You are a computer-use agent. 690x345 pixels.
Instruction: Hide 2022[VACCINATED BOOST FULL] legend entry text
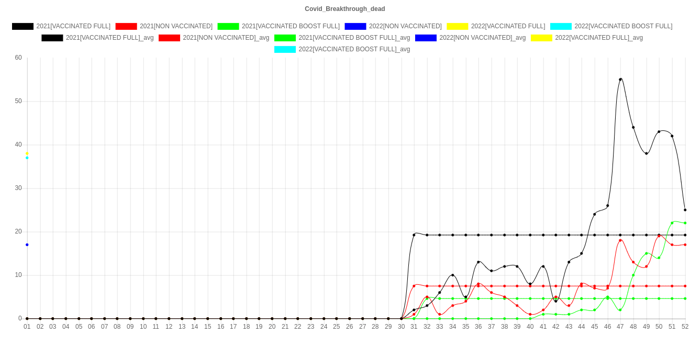tap(623, 26)
